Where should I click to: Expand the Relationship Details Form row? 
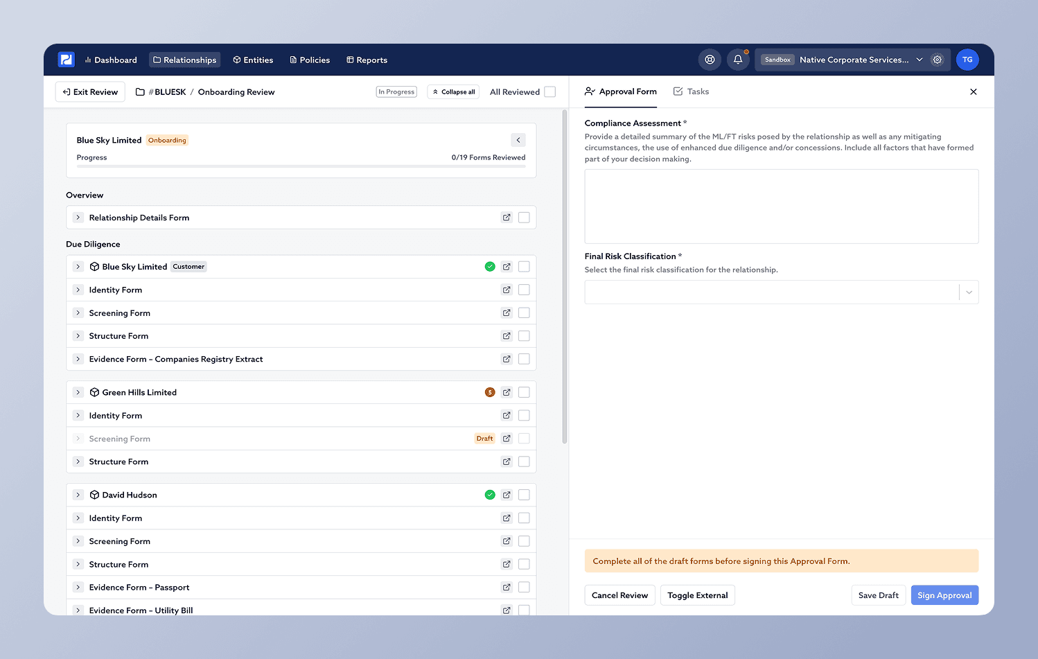78,218
